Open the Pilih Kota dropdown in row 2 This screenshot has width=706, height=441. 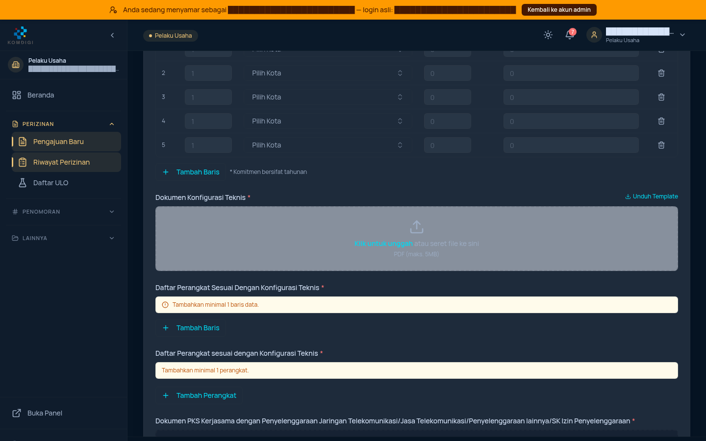(x=328, y=73)
